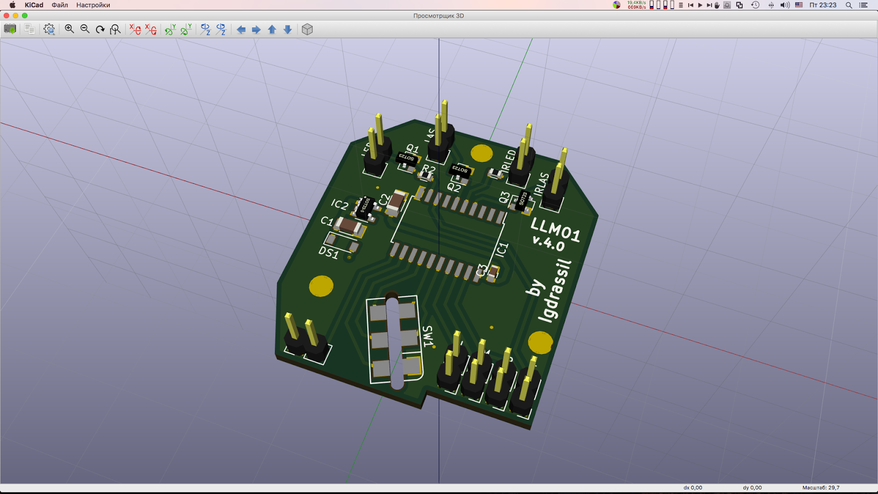Click the zoom out magnifier icon

[x=85, y=29]
